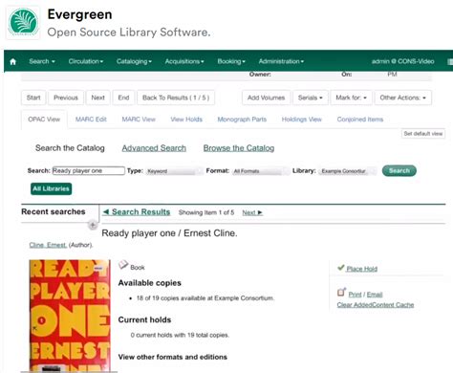
Task: Click the Book format icon
Action: click(x=123, y=265)
